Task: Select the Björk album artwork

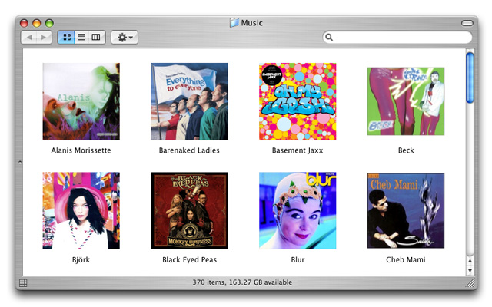Action: [x=81, y=210]
